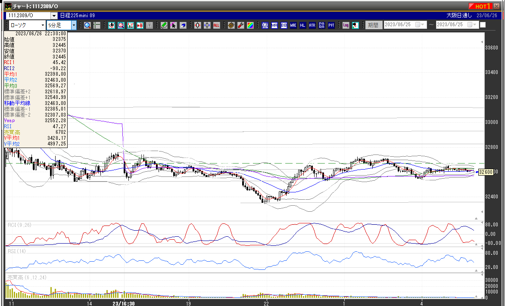Toggle the Log scale button
The image size is (505, 306).
(346, 25)
